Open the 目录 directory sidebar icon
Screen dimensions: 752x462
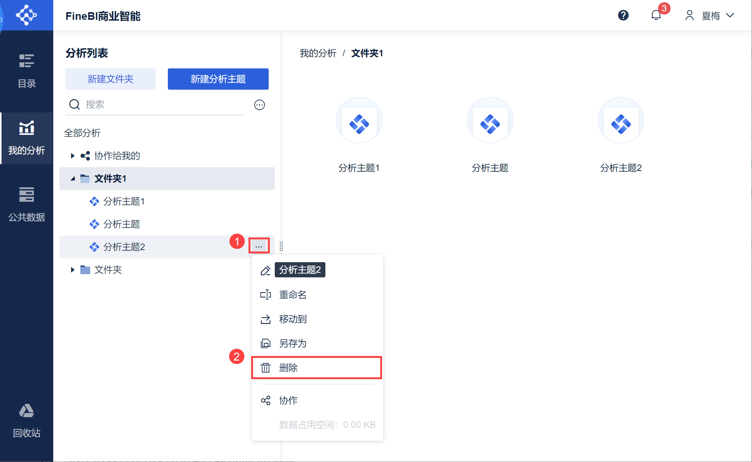coord(27,71)
